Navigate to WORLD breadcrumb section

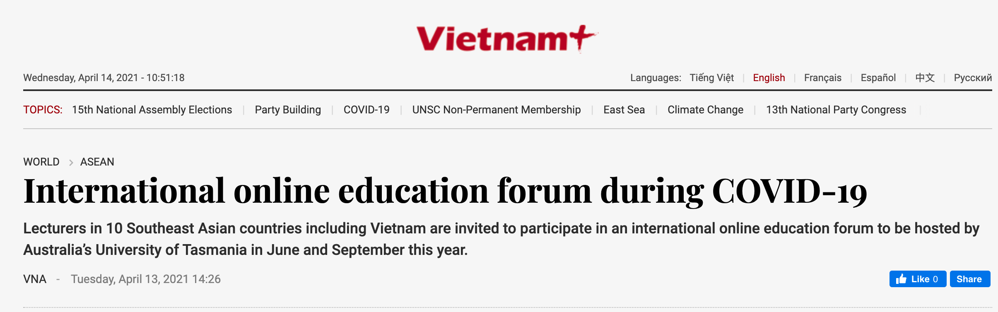(x=41, y=162)
